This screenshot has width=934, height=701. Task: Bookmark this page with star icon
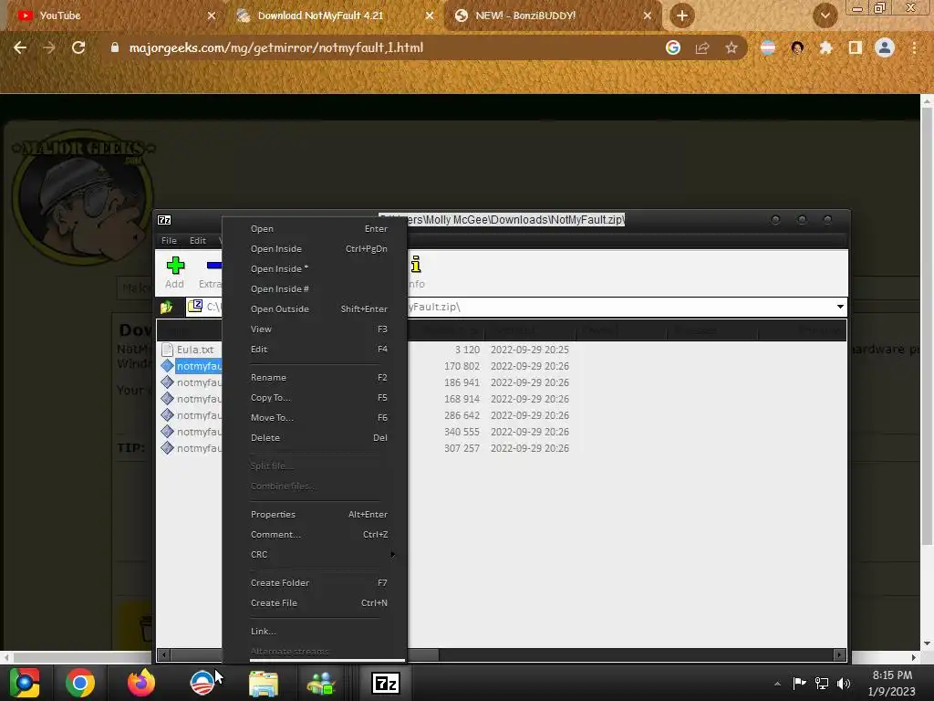coord(732,47)
